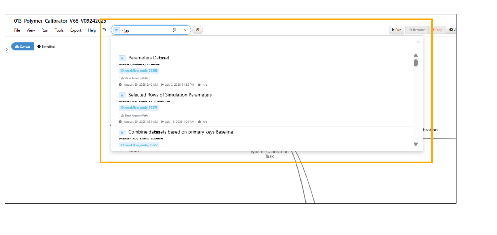Click W icon beside Selected Rows result
Screen dimensions: 497x235
tap(122, 95)
